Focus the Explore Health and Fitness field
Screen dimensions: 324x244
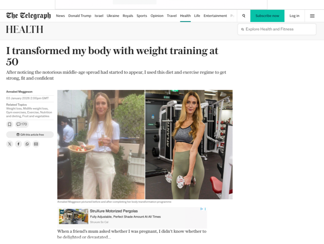click(x=277, y=29)
